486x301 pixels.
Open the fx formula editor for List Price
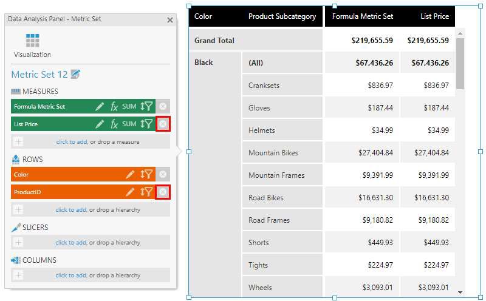(114, 124)
